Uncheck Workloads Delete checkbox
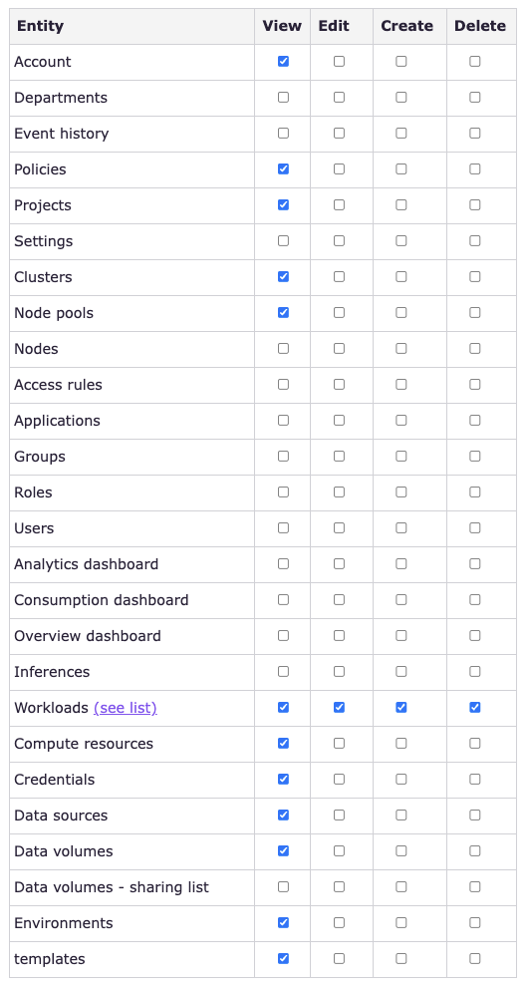The height and width of the screenshot is (986, 528). point(475,708)
